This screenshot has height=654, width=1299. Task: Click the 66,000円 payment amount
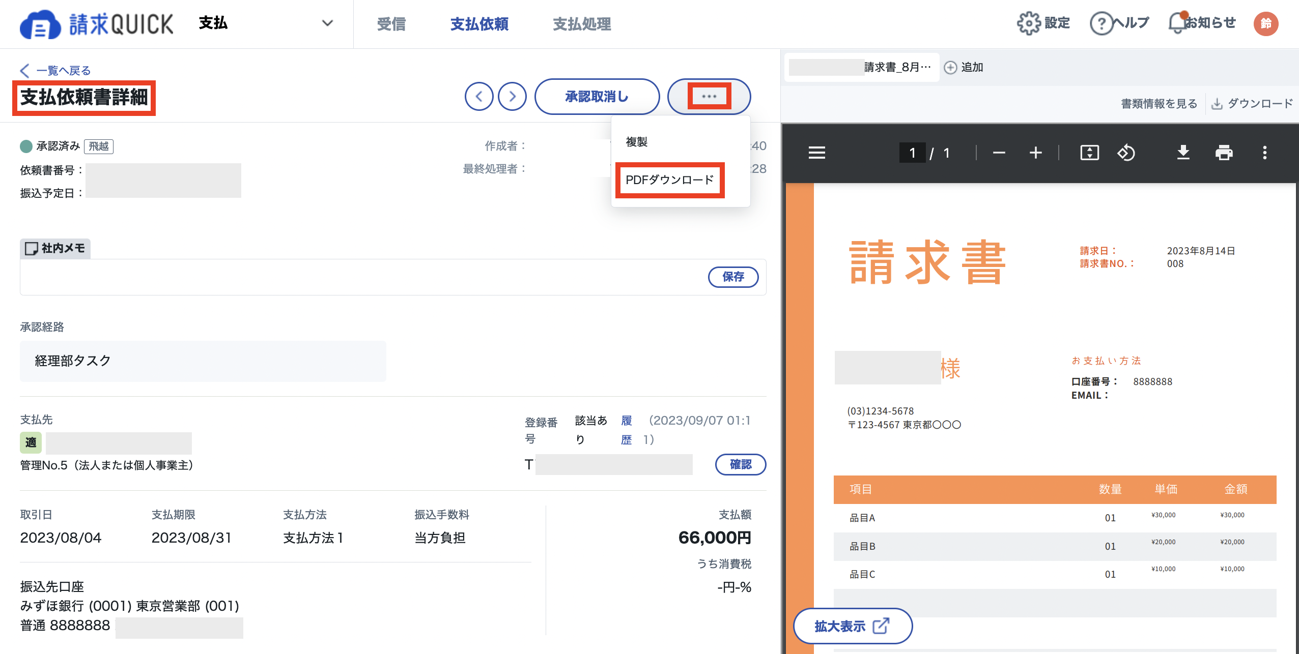(715, 538)
